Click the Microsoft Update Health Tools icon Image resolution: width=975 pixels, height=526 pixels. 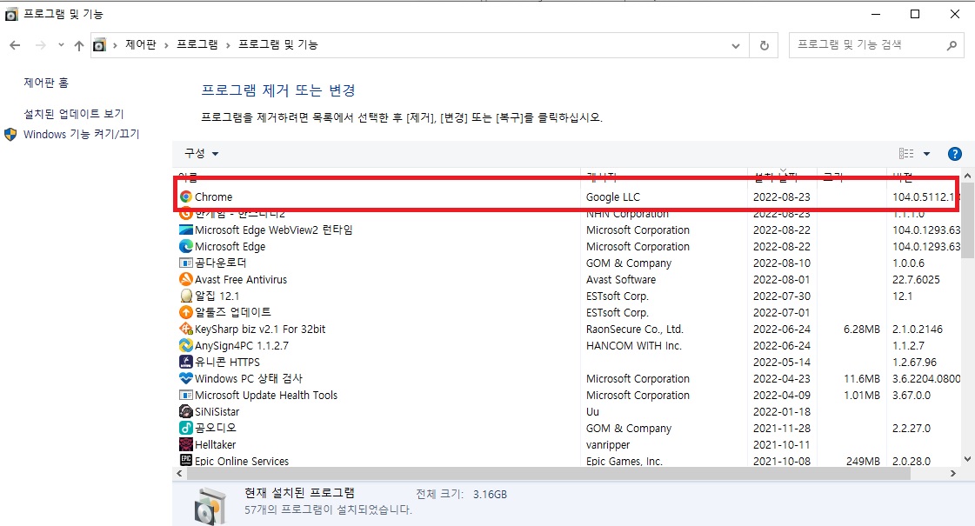click(x=185, y=395)
